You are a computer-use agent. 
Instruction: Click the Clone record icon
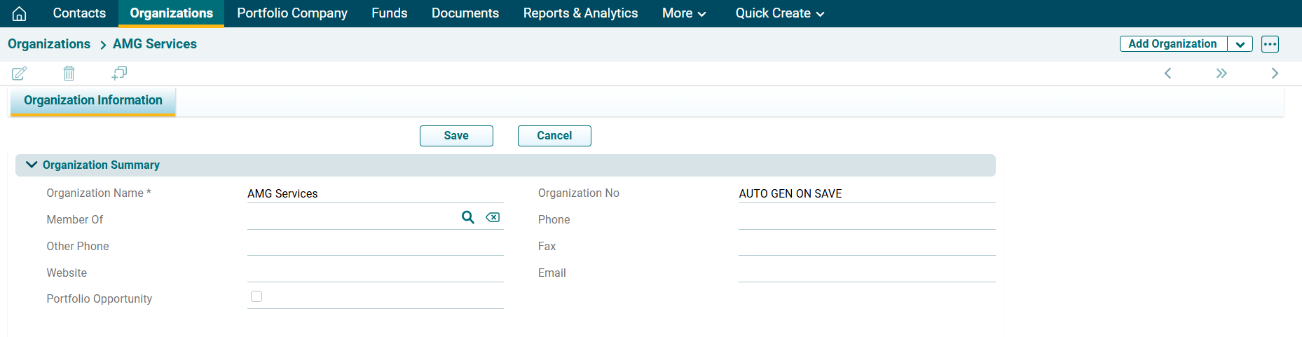120,73
